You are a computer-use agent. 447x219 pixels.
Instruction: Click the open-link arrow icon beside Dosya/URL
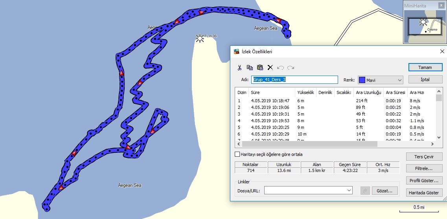365,190
